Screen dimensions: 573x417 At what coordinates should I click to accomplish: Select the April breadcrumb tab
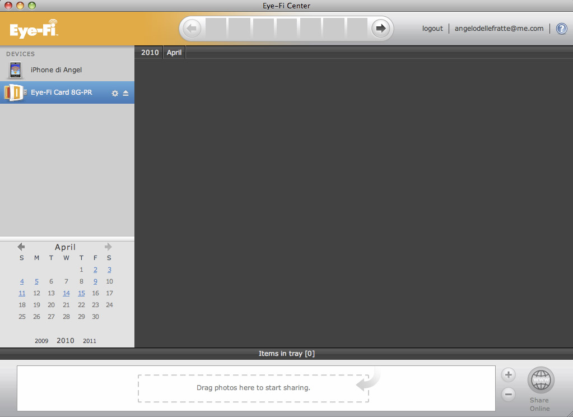point(174,52)
